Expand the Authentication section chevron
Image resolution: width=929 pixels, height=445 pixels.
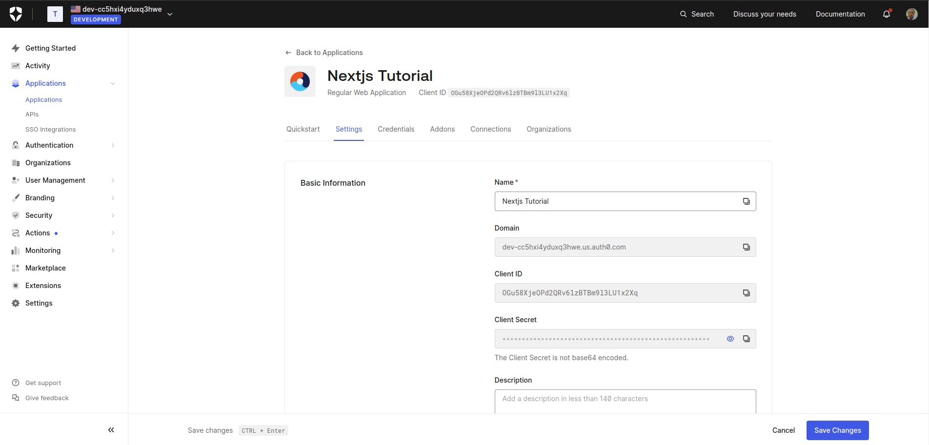point(113,145)
